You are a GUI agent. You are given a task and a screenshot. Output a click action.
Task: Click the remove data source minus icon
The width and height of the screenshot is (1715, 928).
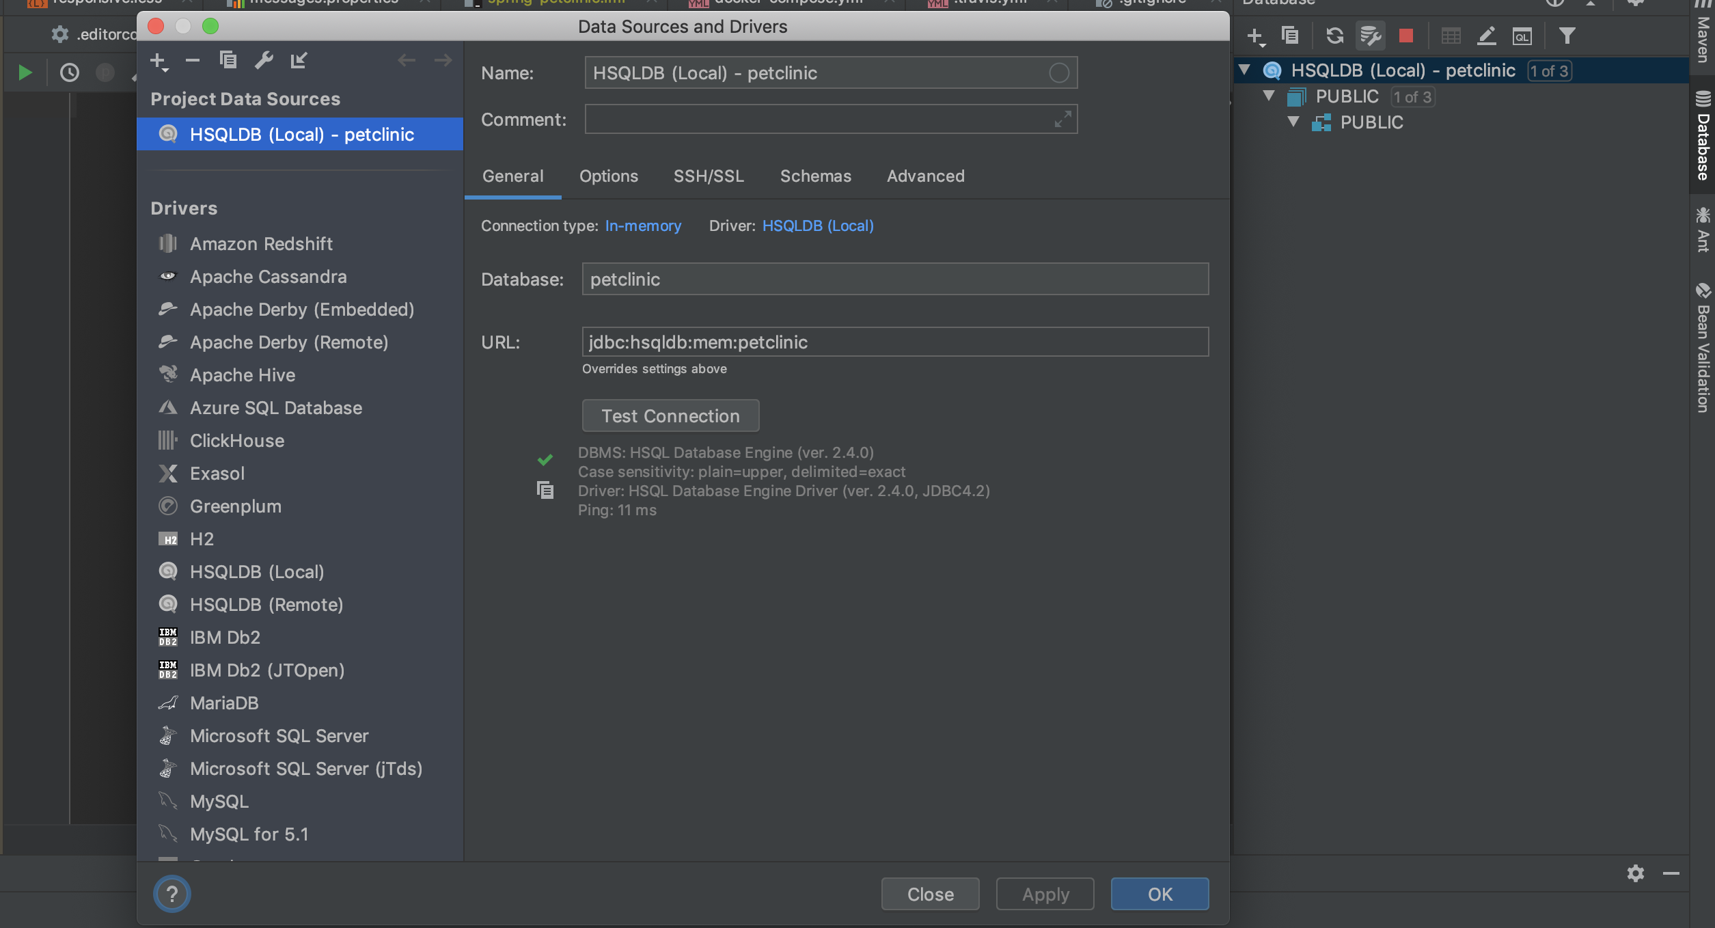(x=193, y=61)
